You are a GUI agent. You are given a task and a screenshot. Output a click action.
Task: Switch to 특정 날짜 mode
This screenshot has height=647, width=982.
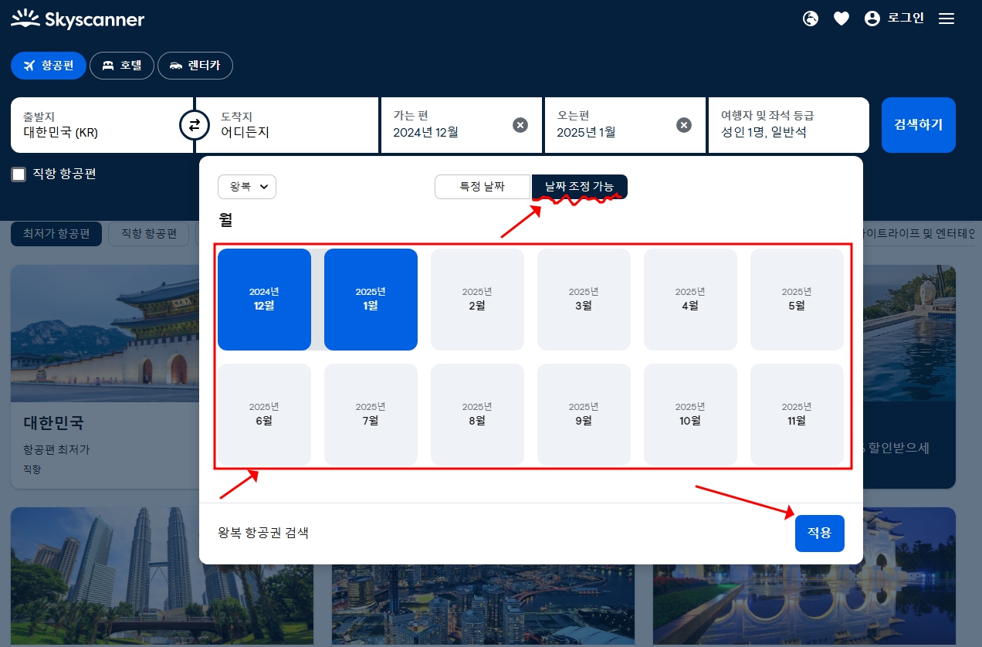(x=483, y=187)
